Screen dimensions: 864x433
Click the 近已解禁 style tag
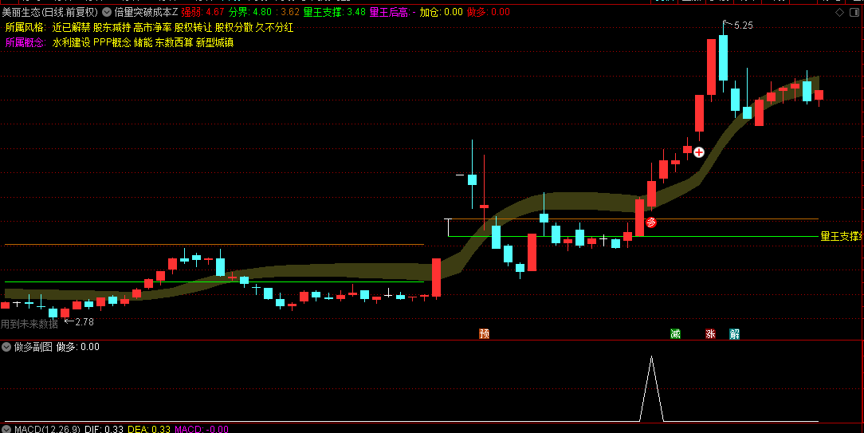[x=72, y=28]
